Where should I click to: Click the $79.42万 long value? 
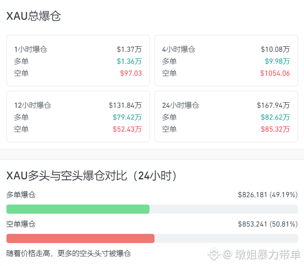[127, 117]
